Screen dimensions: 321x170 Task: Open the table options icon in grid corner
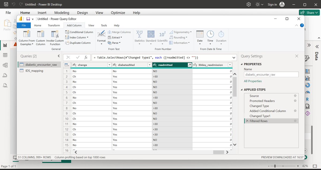[67, 65]
